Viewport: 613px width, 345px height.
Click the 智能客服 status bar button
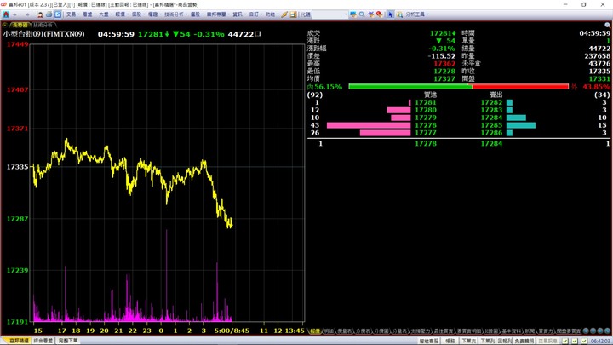[429, 341]
